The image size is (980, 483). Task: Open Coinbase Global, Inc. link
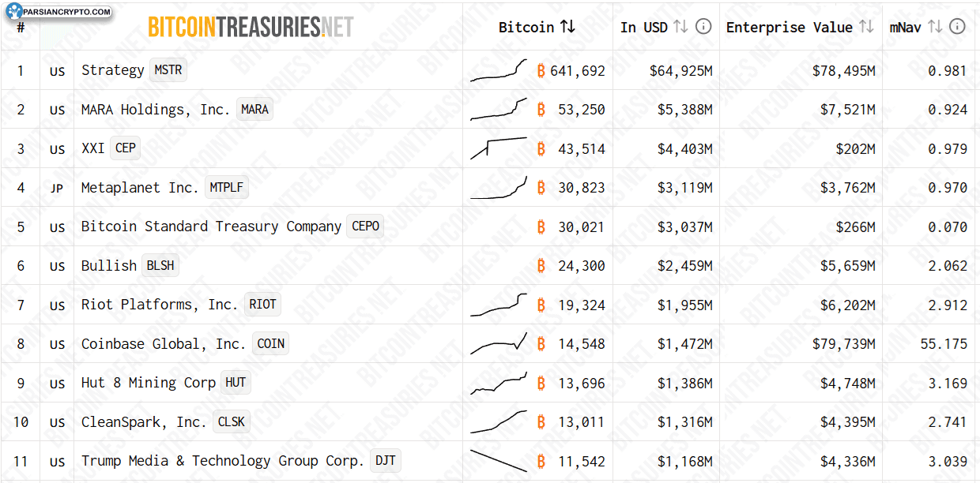point(164,344)
